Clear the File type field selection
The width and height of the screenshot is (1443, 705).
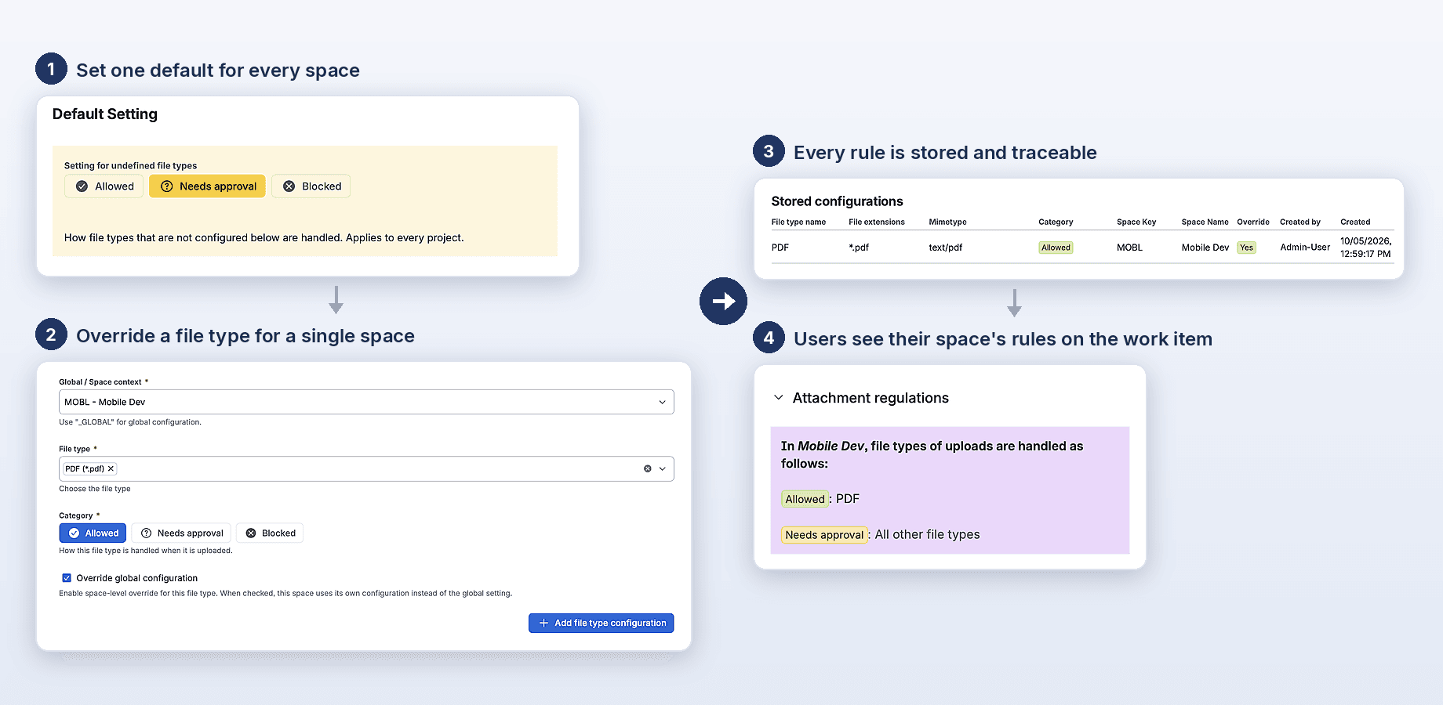(x=648, y=468)
